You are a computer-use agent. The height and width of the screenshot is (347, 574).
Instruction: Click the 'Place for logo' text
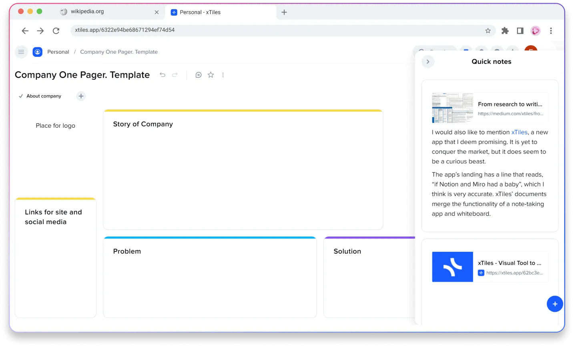tap(56, 126)
